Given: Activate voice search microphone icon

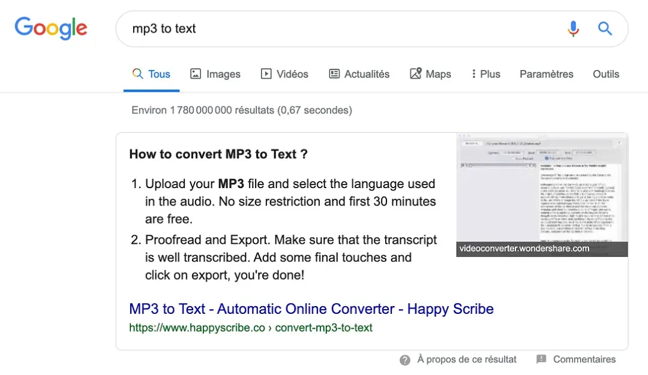Looking at the screenshot, I should 573,29.
